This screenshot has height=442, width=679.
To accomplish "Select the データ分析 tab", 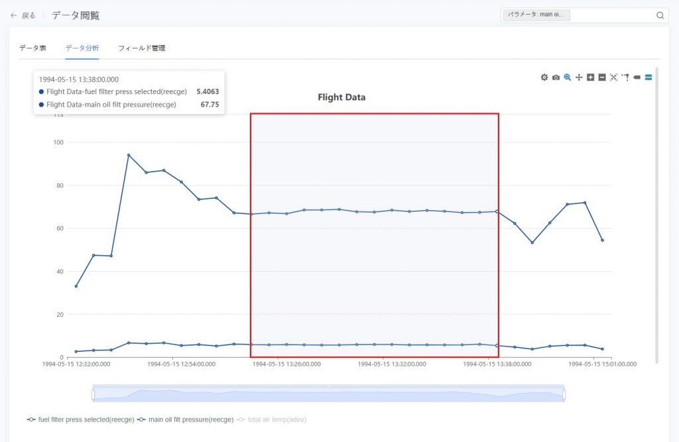I will point(82,48).
